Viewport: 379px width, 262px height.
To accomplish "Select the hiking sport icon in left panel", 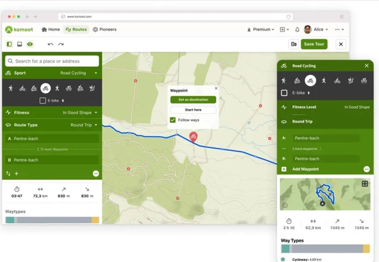I will (x=10, y=88).
